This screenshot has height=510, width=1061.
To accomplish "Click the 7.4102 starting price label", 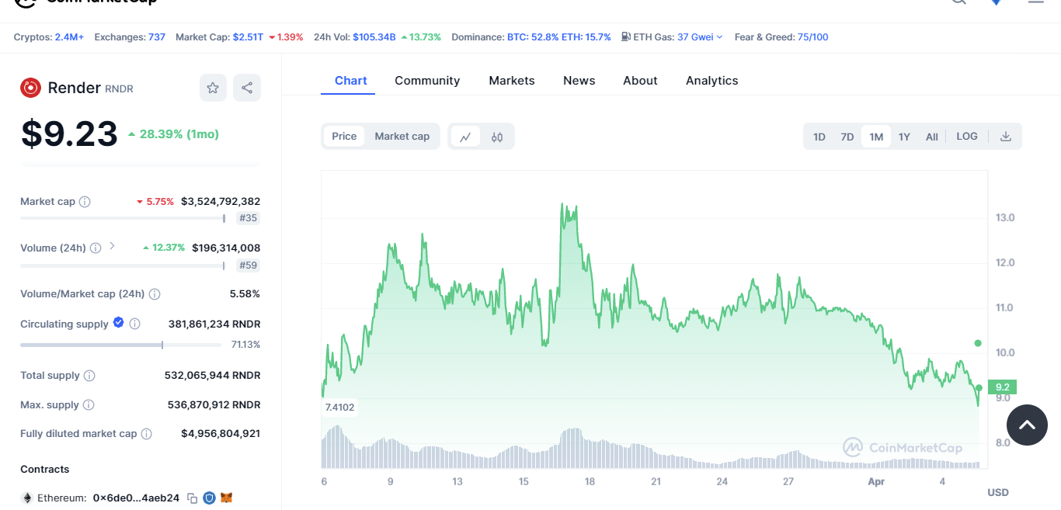I will tap(339, 408).
